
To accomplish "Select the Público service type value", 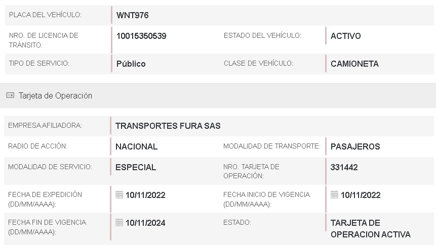I will pos(131,64).
